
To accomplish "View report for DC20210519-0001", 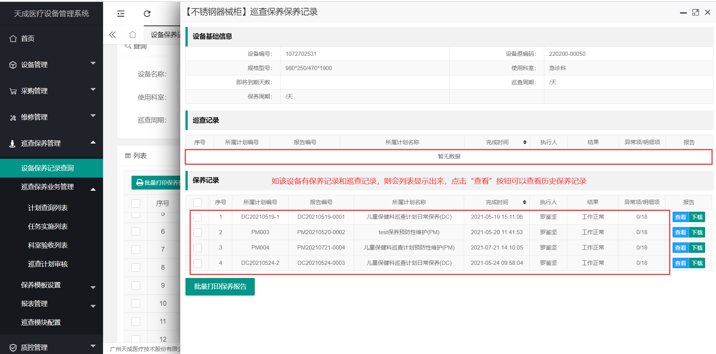I will pyautogui.click(x=680, y=217).
